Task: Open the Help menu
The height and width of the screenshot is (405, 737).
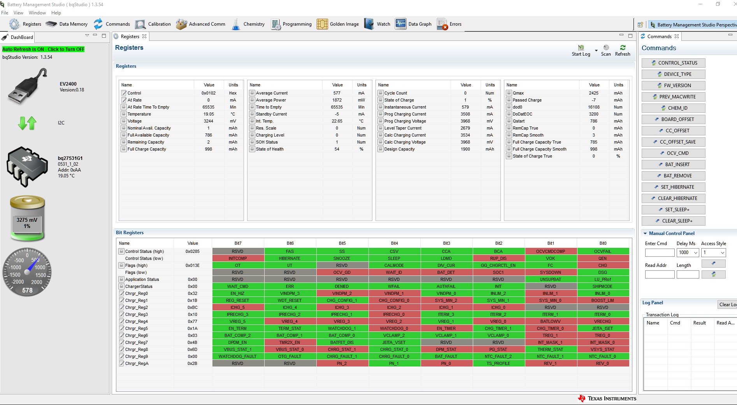Action: tap(56, 13)
